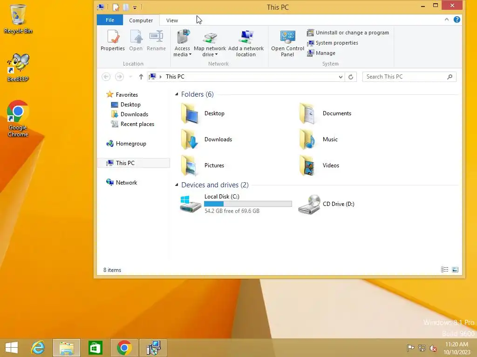Go up one level with the Up arrow
This screenshot has width=477, height=357.
tap(141, 77)
